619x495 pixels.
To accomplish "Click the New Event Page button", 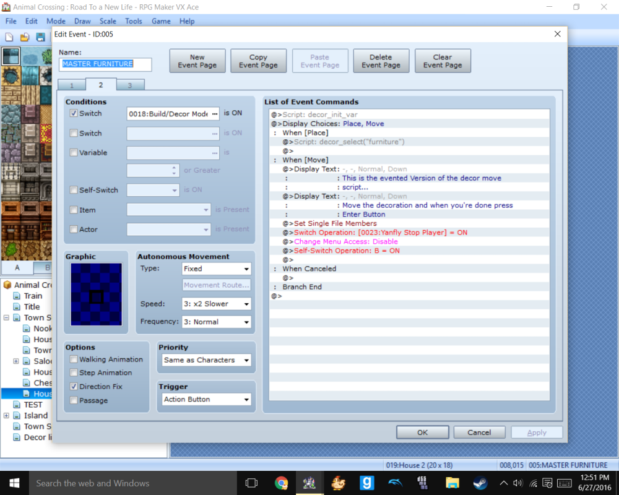I will pyautogui.click(x=197, y=61).
